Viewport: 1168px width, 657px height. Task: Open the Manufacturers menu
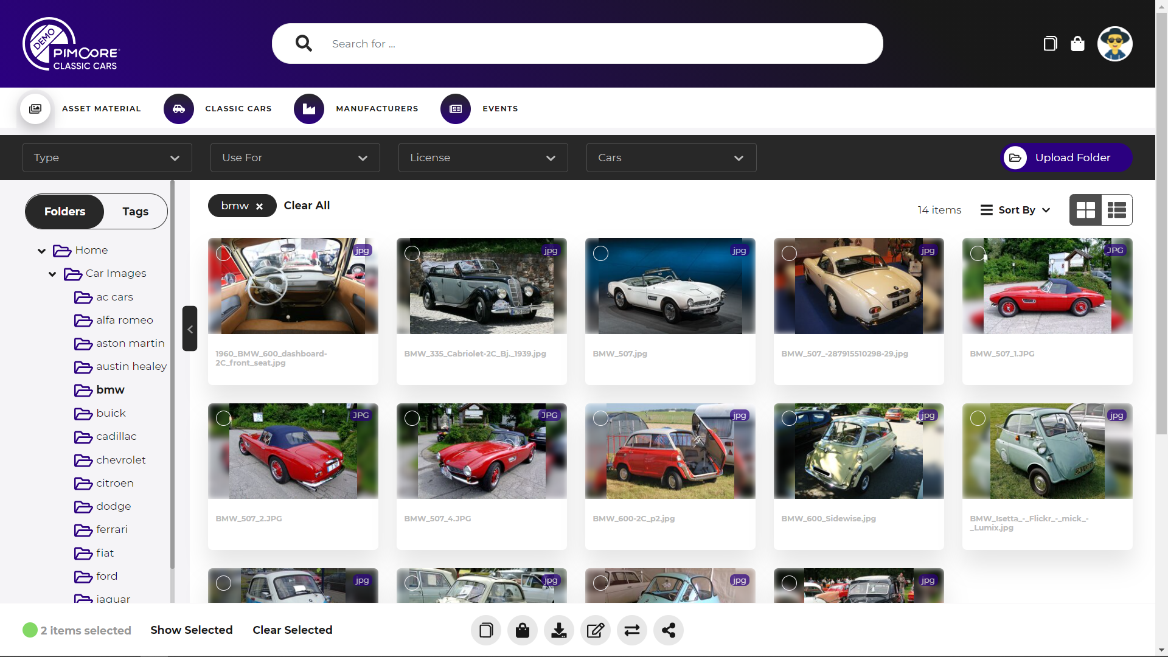click(x=377, y=109)
